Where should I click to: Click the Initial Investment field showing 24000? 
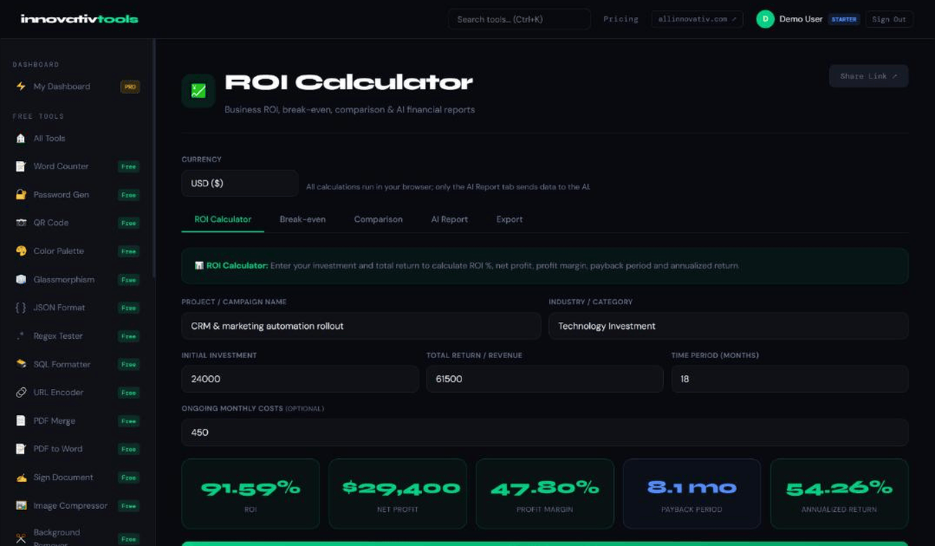click(300, 379)
